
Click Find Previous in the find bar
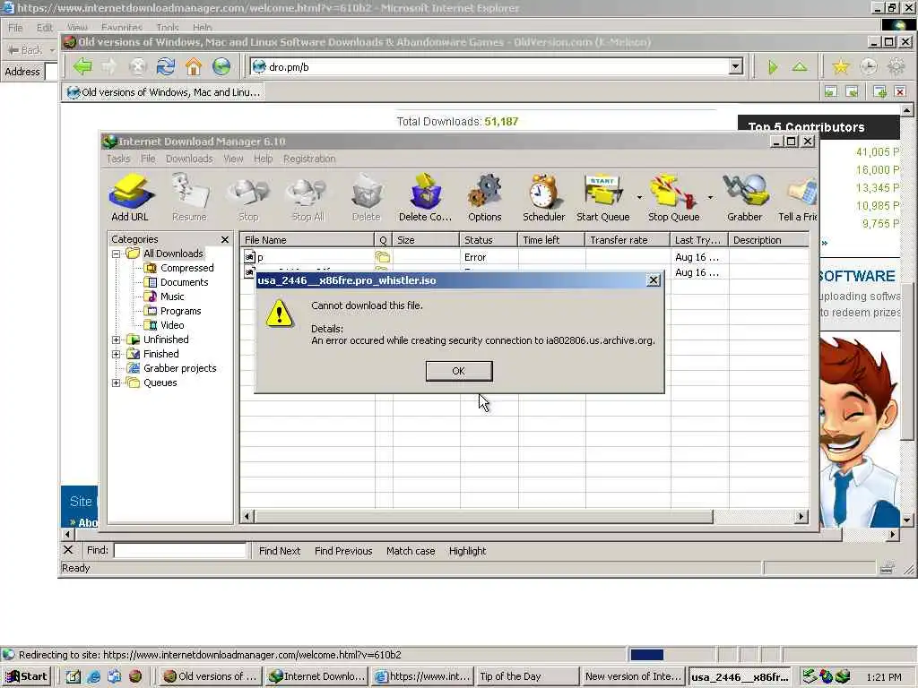343,551
